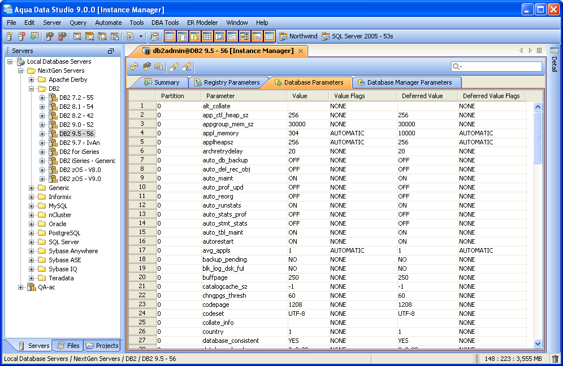Viewport: 563px width, 366px height.
Task: Expand the QA-ac node
Action: tap(20, 287)
